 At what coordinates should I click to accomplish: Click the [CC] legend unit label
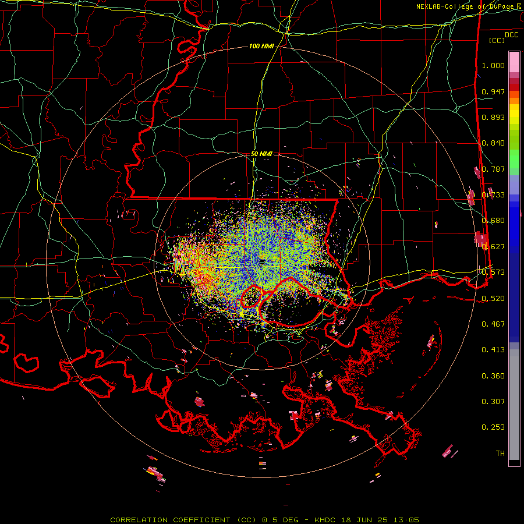[x=497, y=40]
